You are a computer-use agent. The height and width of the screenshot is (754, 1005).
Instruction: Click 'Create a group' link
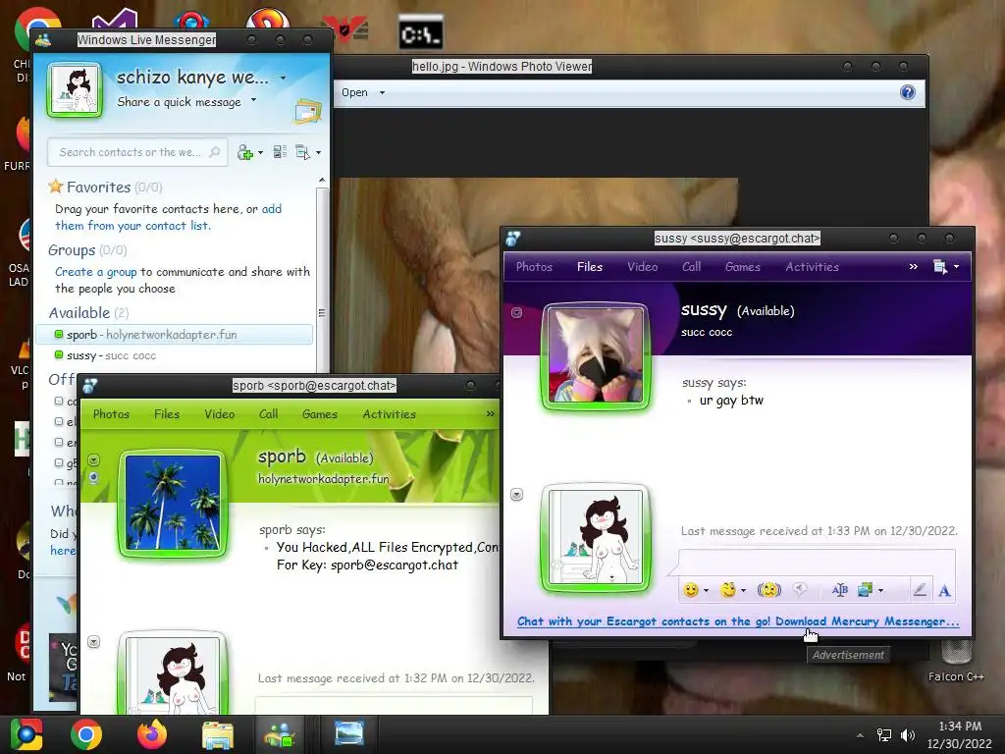(95, 272)
